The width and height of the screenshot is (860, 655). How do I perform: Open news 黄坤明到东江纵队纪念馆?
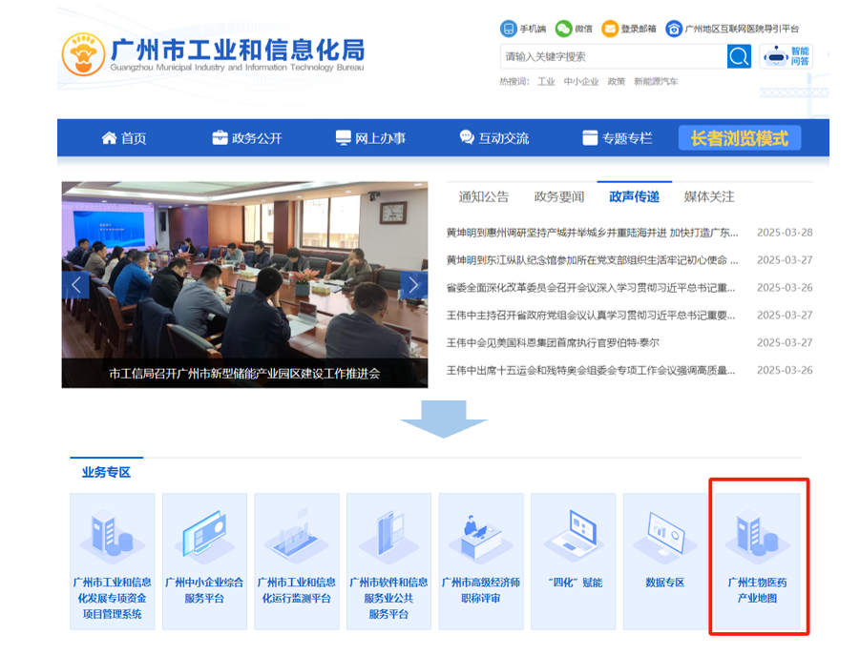(593, 260)
